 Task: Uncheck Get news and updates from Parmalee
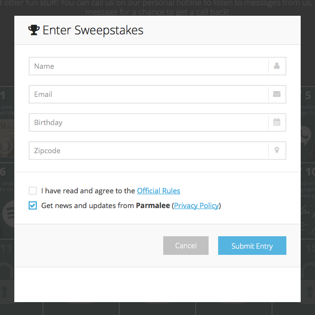(x=32, y=206)
